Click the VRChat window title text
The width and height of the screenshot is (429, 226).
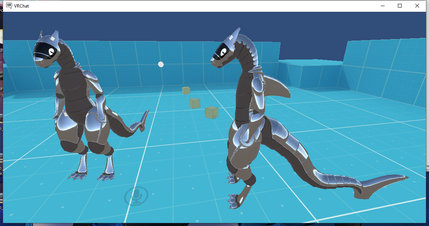(21, 6)
